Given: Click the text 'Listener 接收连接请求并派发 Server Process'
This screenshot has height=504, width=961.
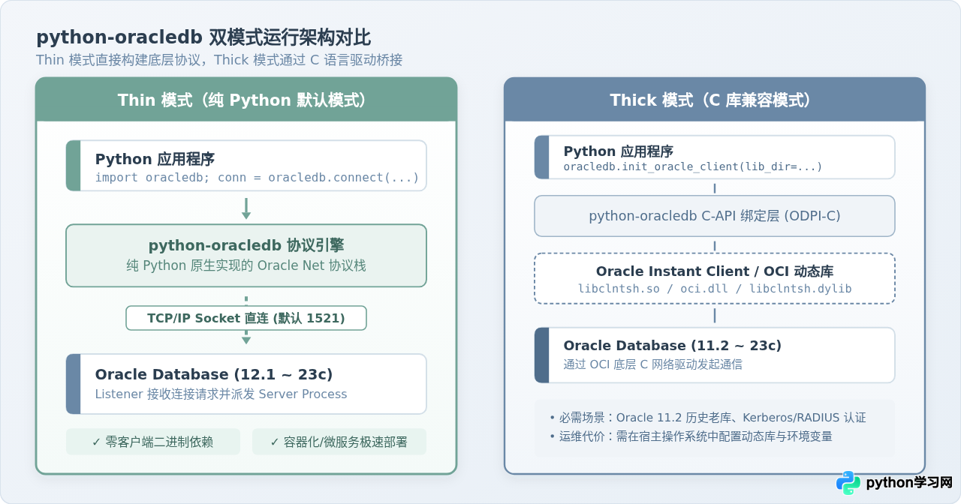Looking at the screenshot, I should (221, 394).
